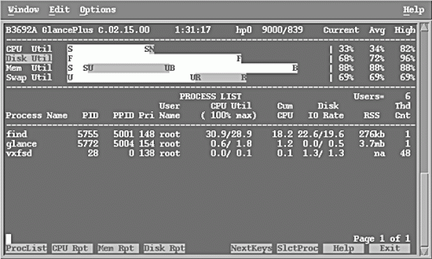Open the Options menu
This screenshot has width=432, height=259.
click(x=98, y=10)
